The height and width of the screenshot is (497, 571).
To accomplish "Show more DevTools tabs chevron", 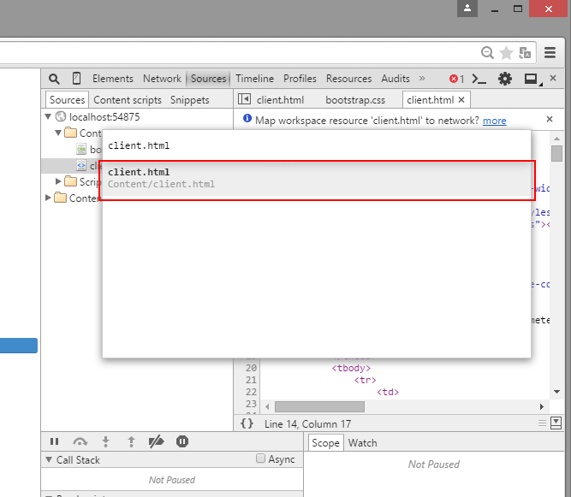I will click(x=422, y=78).
